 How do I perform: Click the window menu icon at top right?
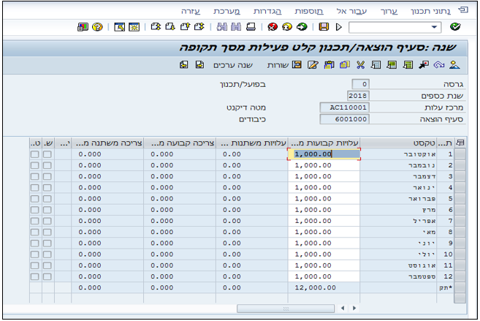[x=463, y=10]
